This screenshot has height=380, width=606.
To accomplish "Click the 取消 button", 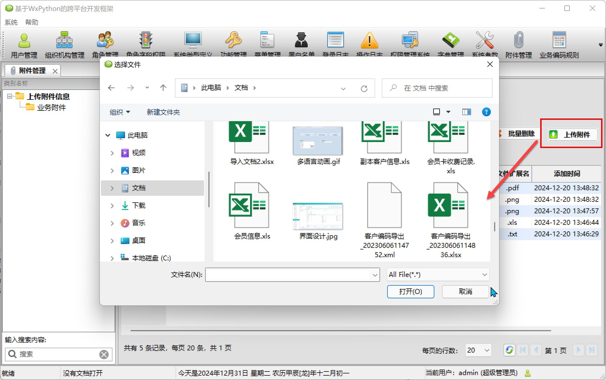I will (465, 291).
